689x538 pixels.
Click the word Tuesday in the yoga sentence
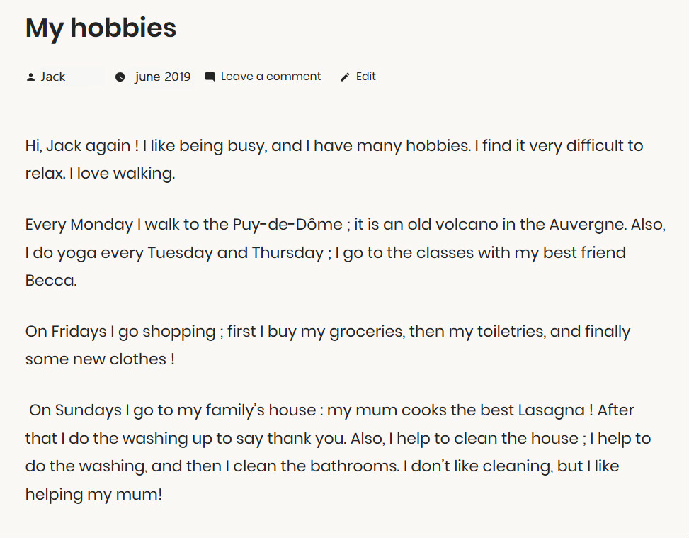pyautogui.click(x=180, y=252)
